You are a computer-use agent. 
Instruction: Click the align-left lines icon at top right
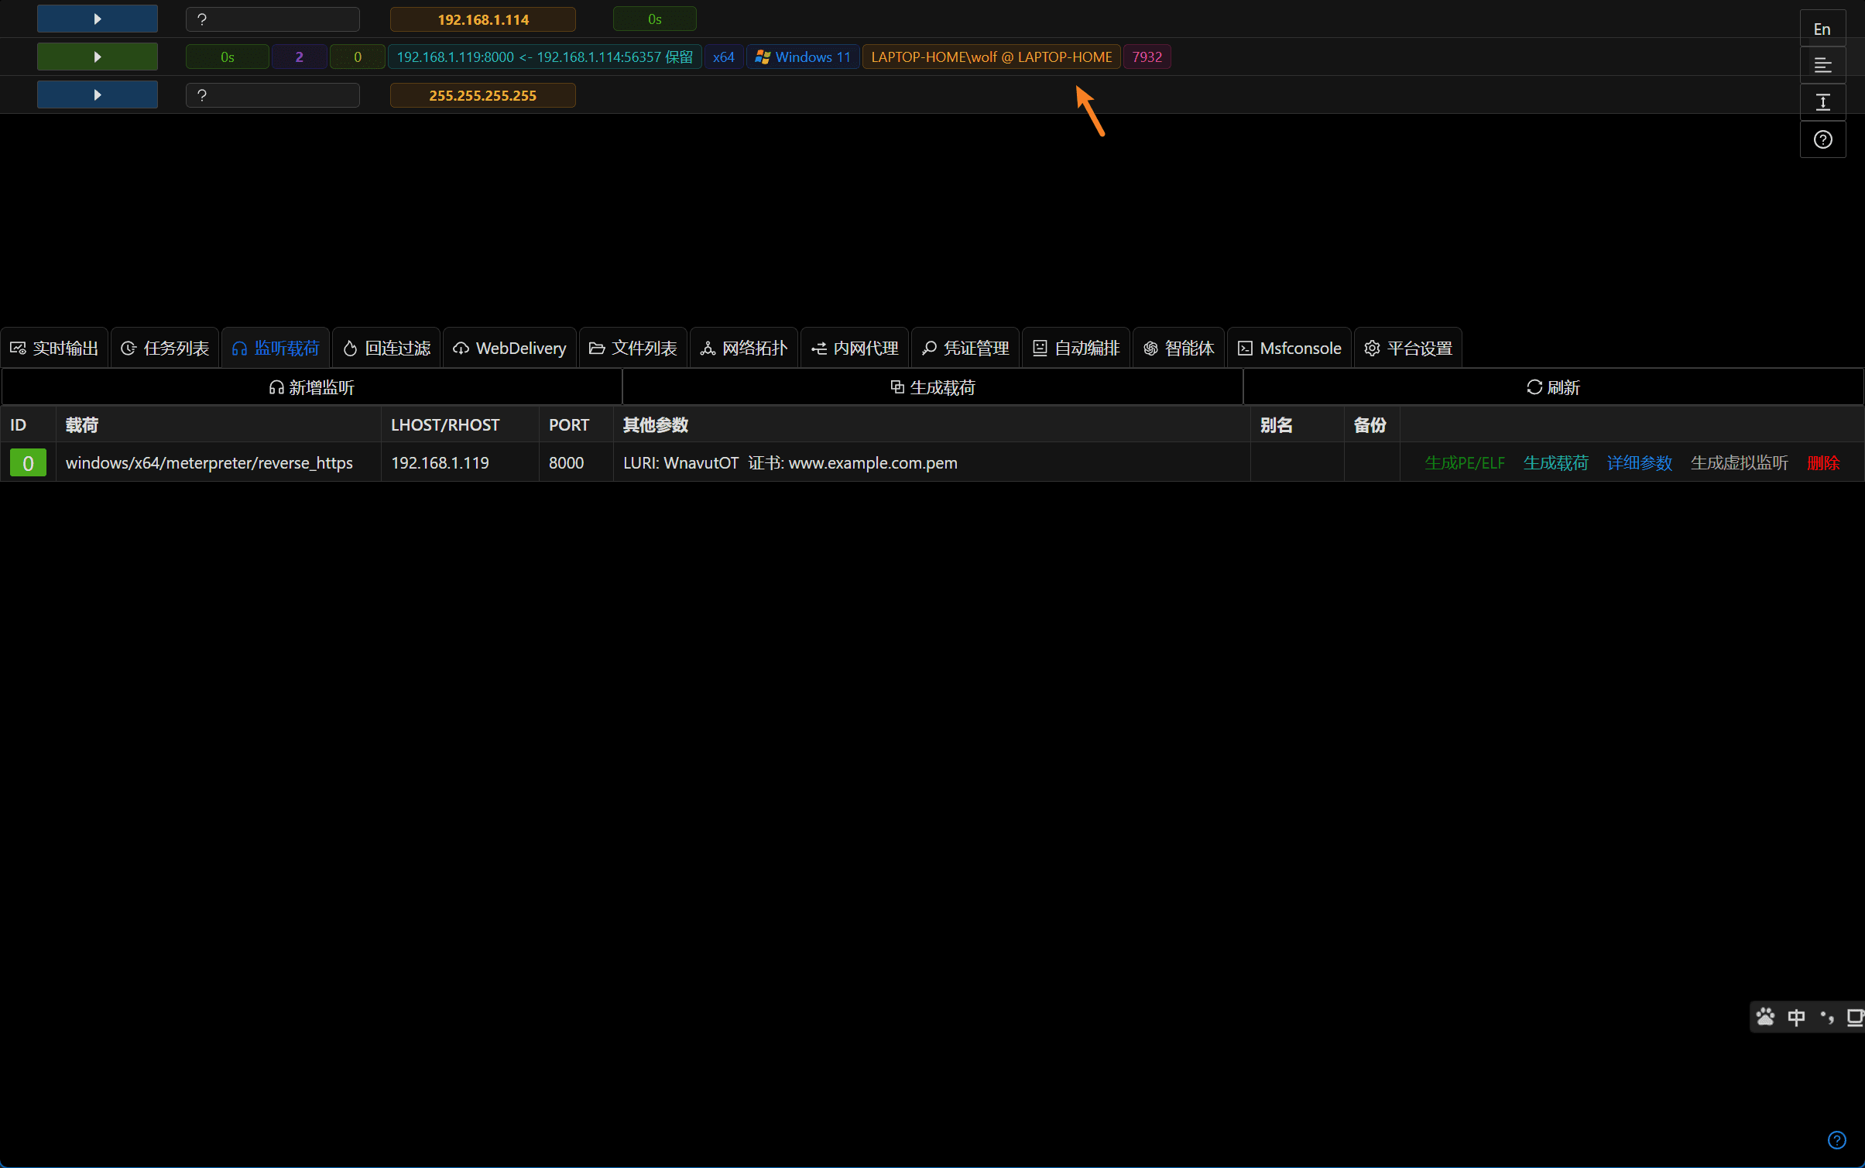click(1822, 65)
